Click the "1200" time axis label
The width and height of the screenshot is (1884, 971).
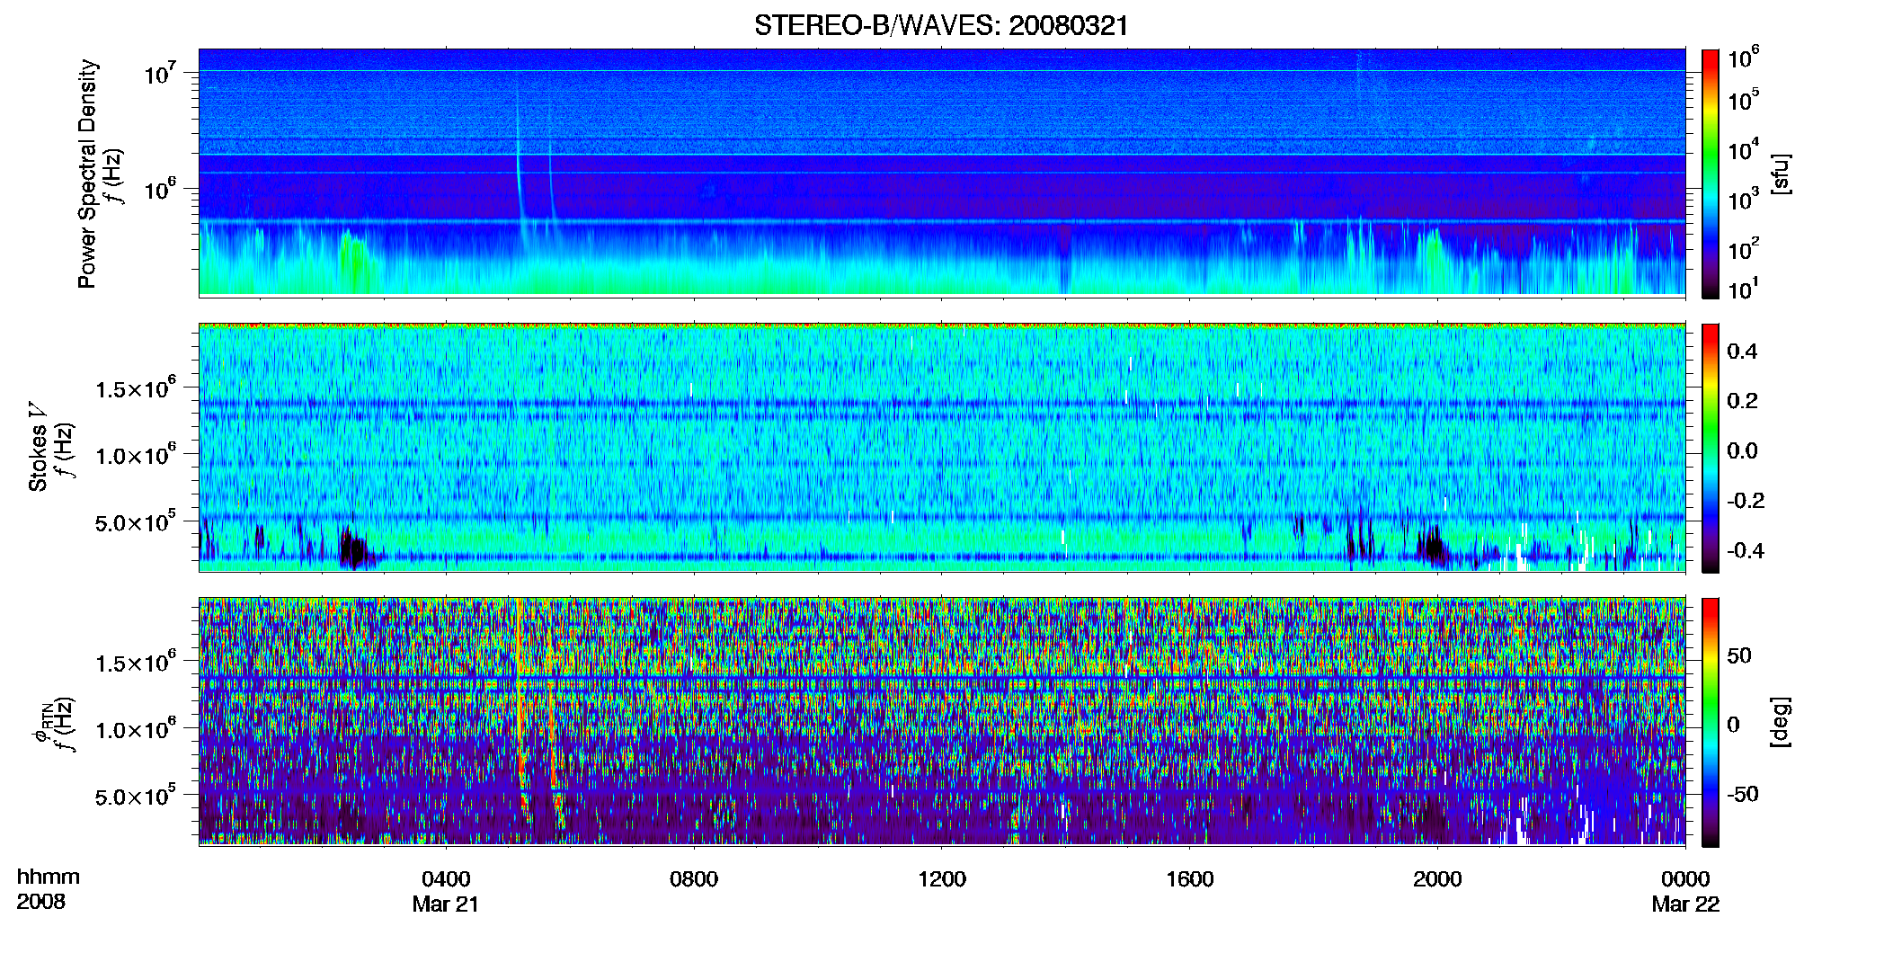[x=942, y=879]
